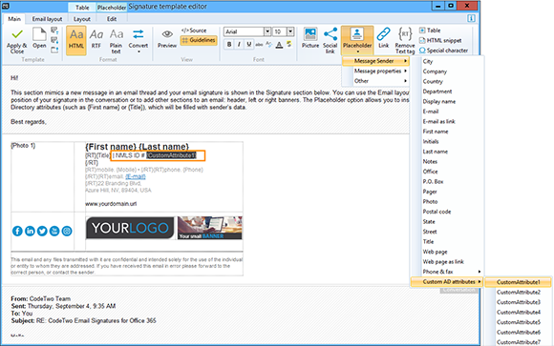Open the Table contextual tab
The image size is (554, 346).
[82, 8]
